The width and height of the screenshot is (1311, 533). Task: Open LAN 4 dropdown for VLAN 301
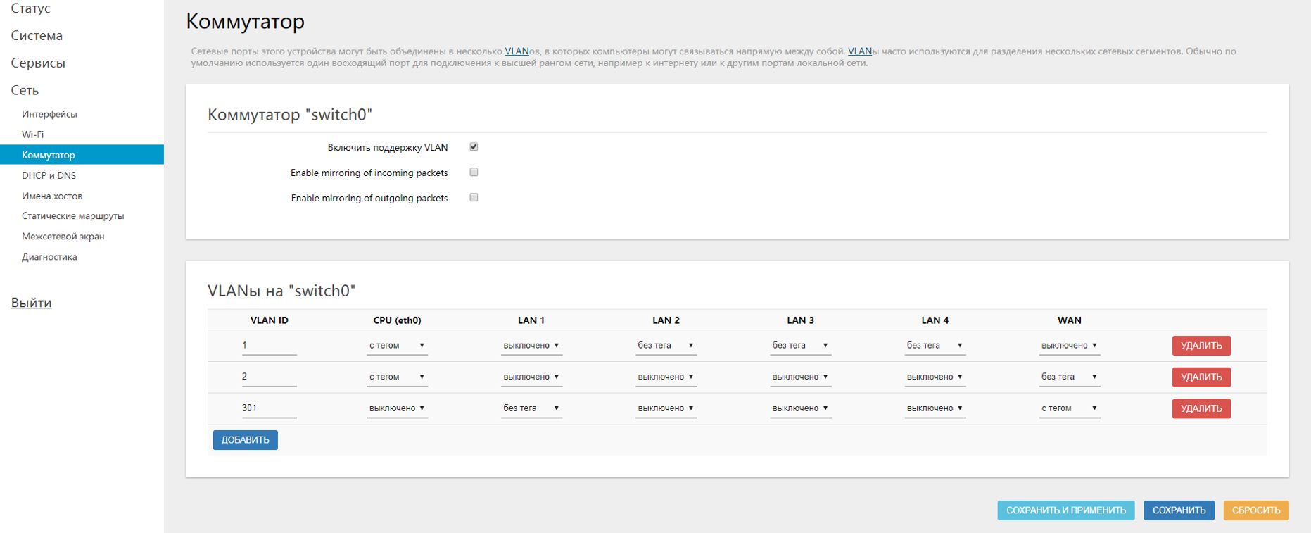935,408
